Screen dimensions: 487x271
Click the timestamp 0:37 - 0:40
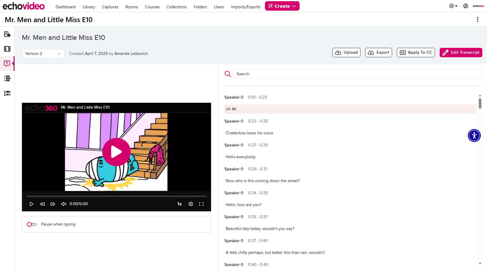258,241
